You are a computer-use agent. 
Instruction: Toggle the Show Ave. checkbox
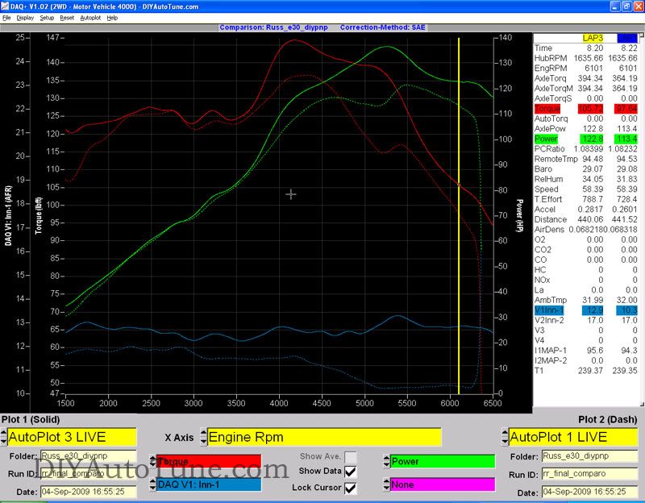(350, 457)
